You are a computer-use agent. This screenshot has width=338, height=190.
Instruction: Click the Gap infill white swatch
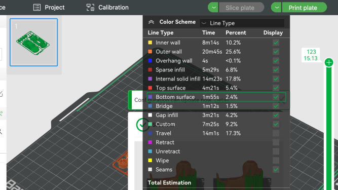click(150, 115)
